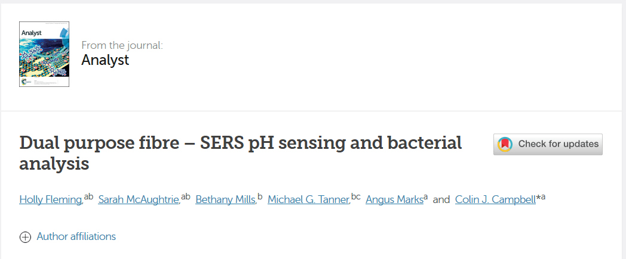This screenshot has height=259, width=626.
Task: Click the "bc" superscript after Michael G. Tanner
Action: coord(356,196)
